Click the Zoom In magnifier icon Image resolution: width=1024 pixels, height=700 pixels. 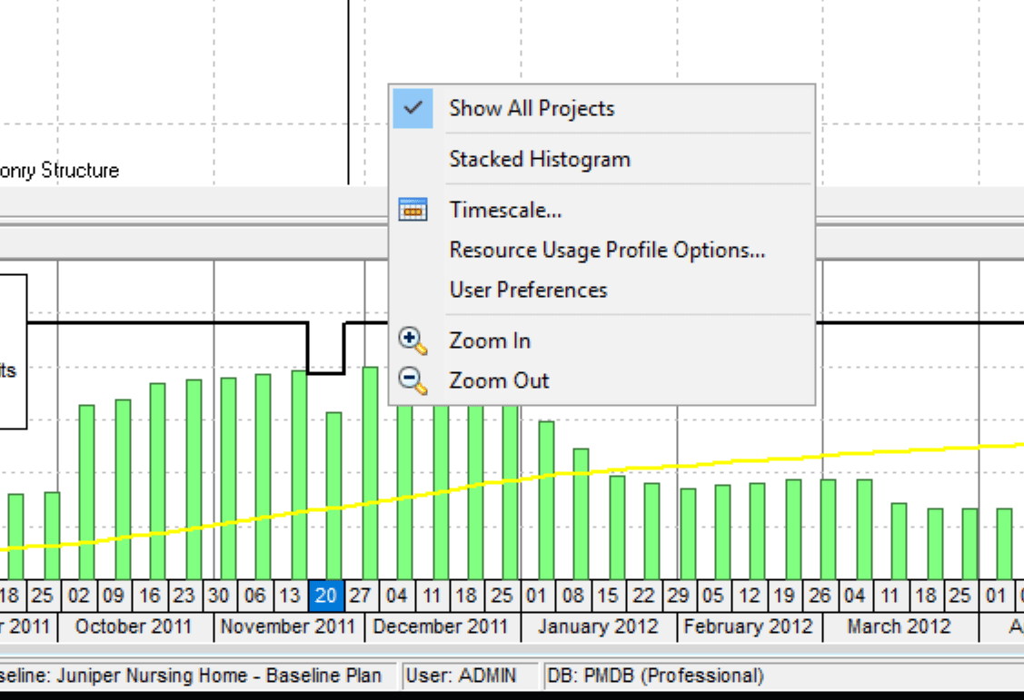pyautogui.click(x=412, y=339)
